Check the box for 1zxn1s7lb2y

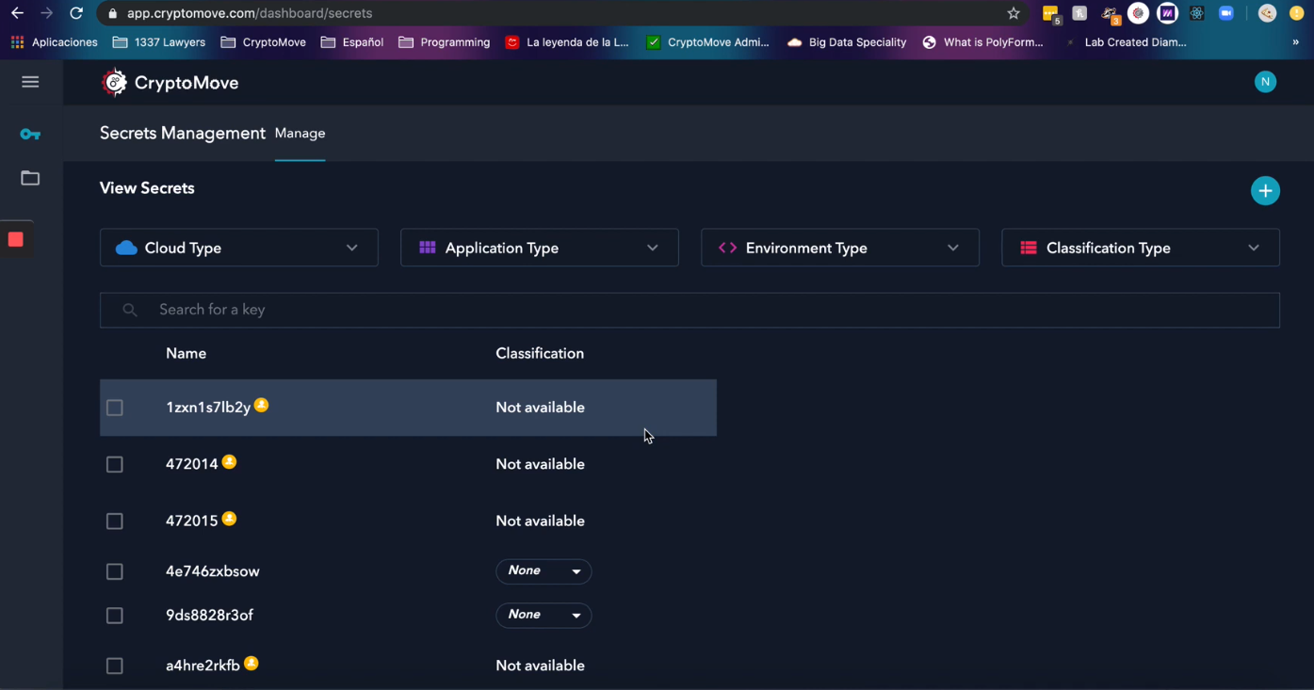click(115, 408)
